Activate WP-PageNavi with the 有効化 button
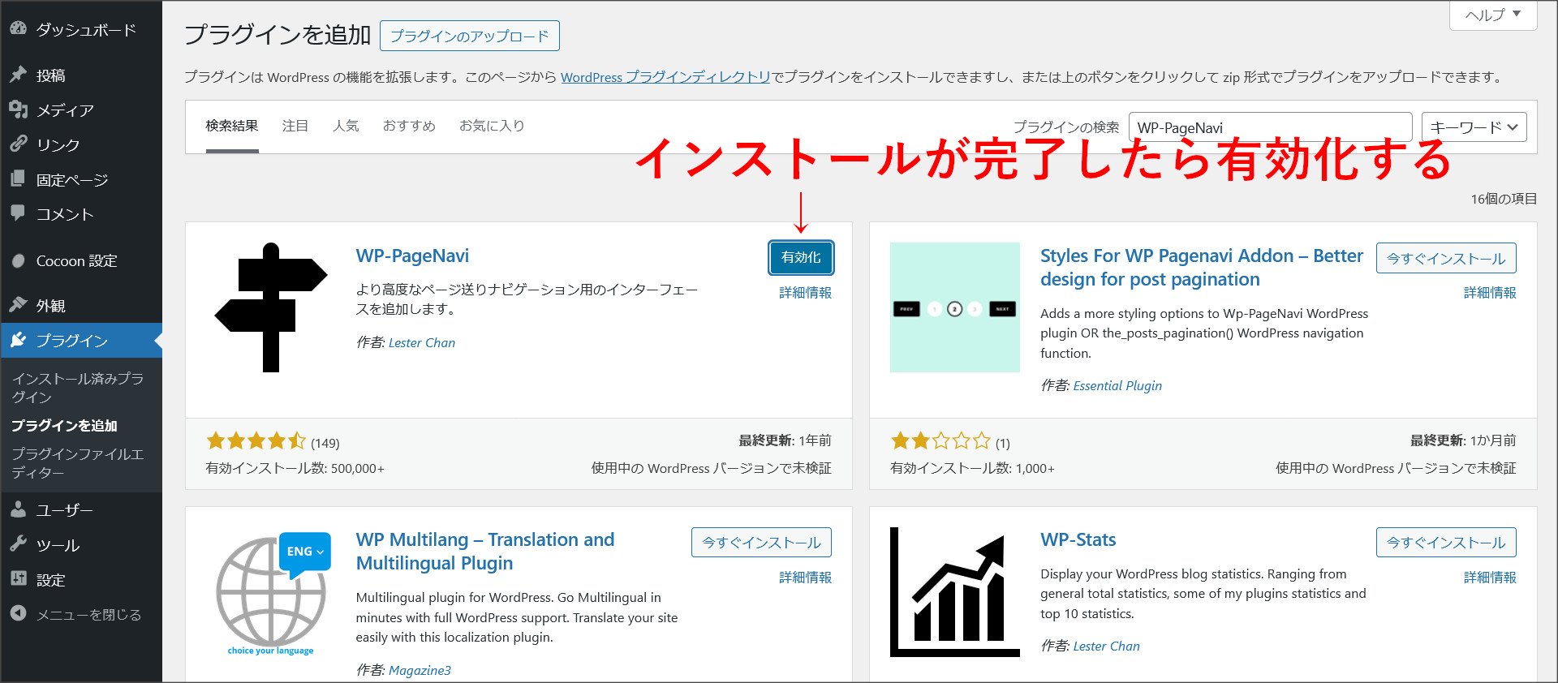Viewport: 1558px width, 683px height. [801, 257]
